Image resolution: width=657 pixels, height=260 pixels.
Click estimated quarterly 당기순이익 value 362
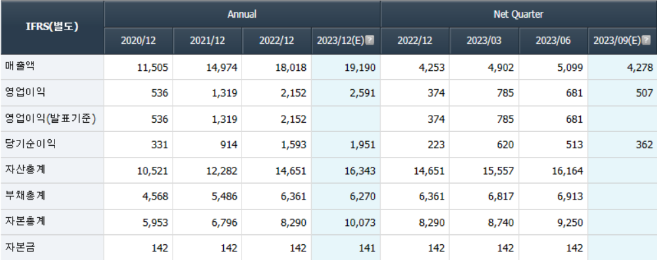[645, 145]
